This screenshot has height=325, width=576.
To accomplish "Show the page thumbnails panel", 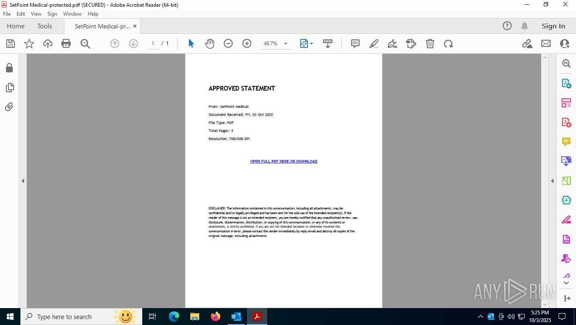I will click(9, 88).
